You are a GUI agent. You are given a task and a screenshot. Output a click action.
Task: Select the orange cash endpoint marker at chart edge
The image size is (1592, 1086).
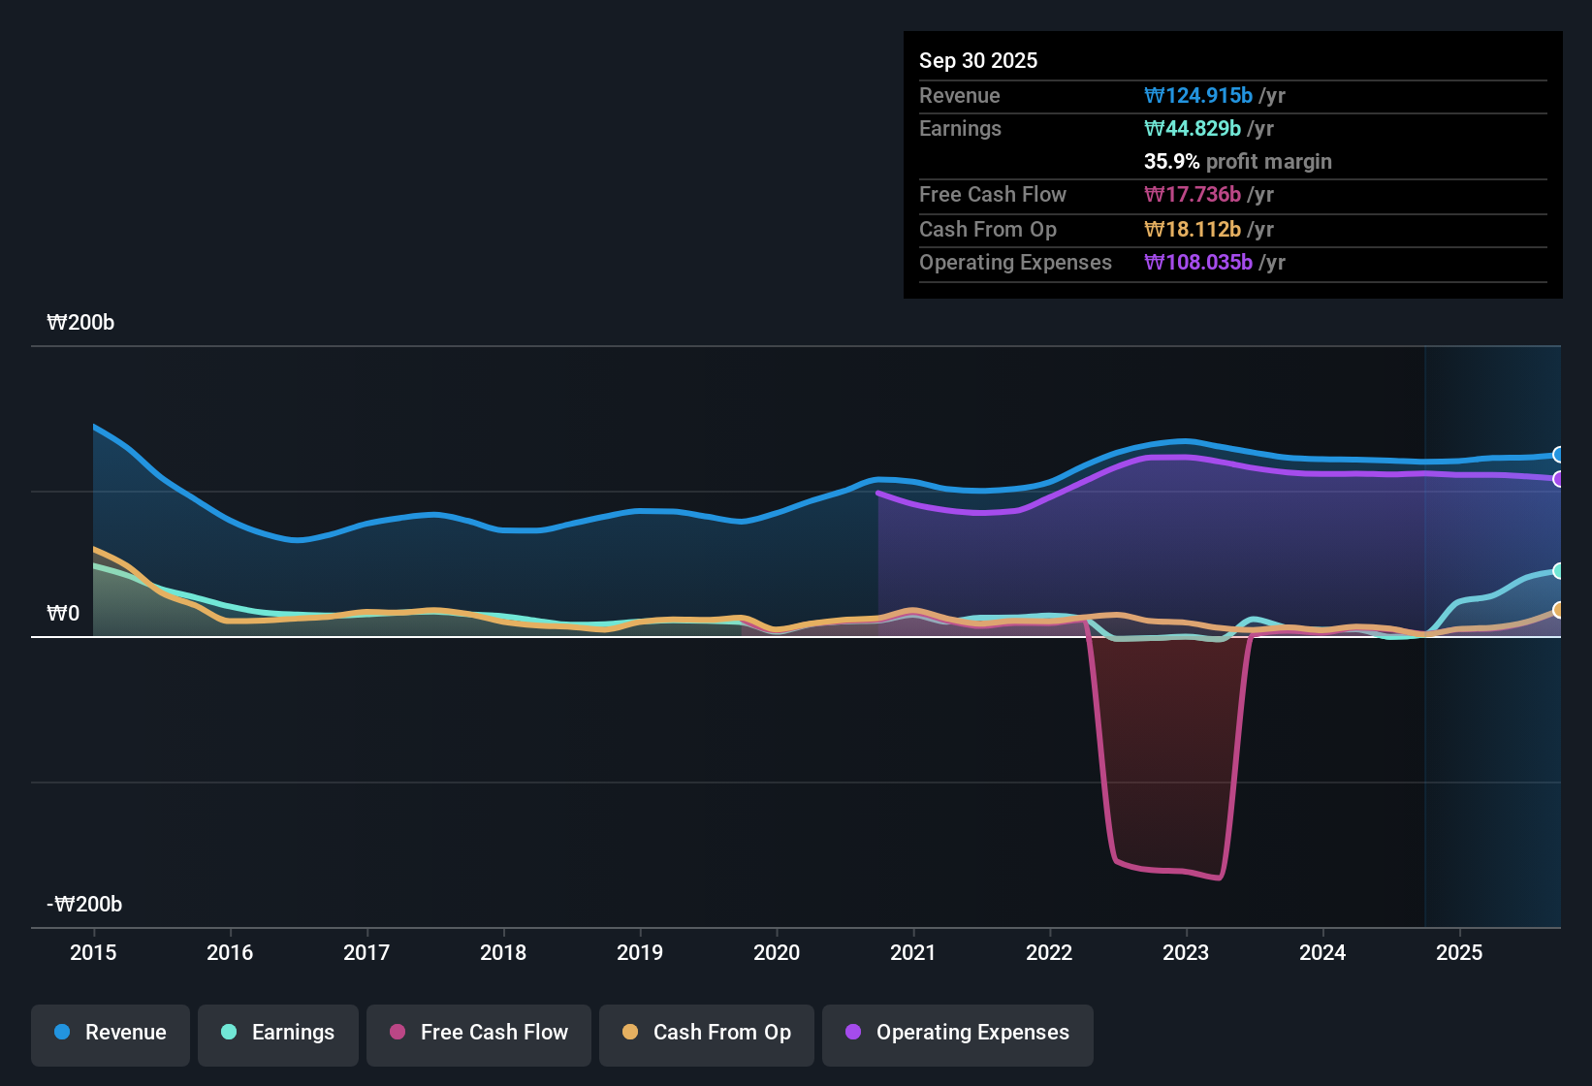pos(1558,610)
